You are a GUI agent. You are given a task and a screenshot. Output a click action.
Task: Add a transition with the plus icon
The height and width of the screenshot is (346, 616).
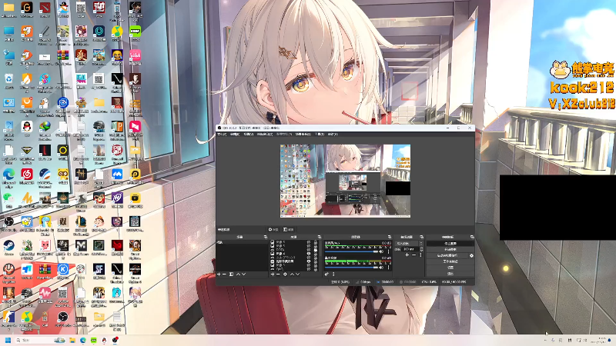pos(407,255)
